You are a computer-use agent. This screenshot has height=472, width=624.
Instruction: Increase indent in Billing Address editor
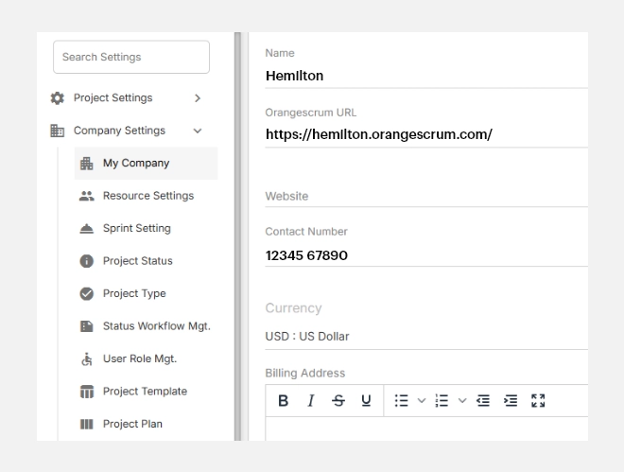[511, 401]
